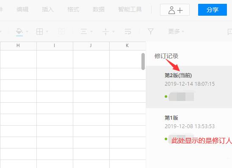The height and width of the screenshot is (168, 232).
Task: Click timestamp 2019-12-14 18:07:15
Action: click(x=190, y=84)
